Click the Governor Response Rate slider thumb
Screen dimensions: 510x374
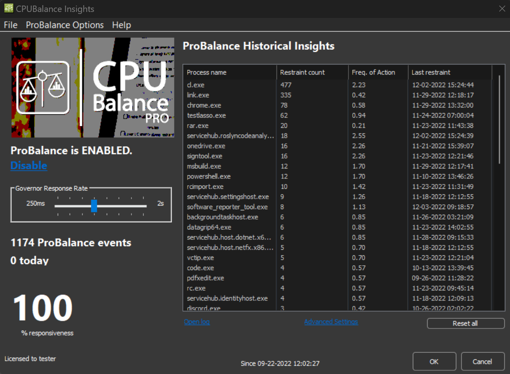coord(94,206)
